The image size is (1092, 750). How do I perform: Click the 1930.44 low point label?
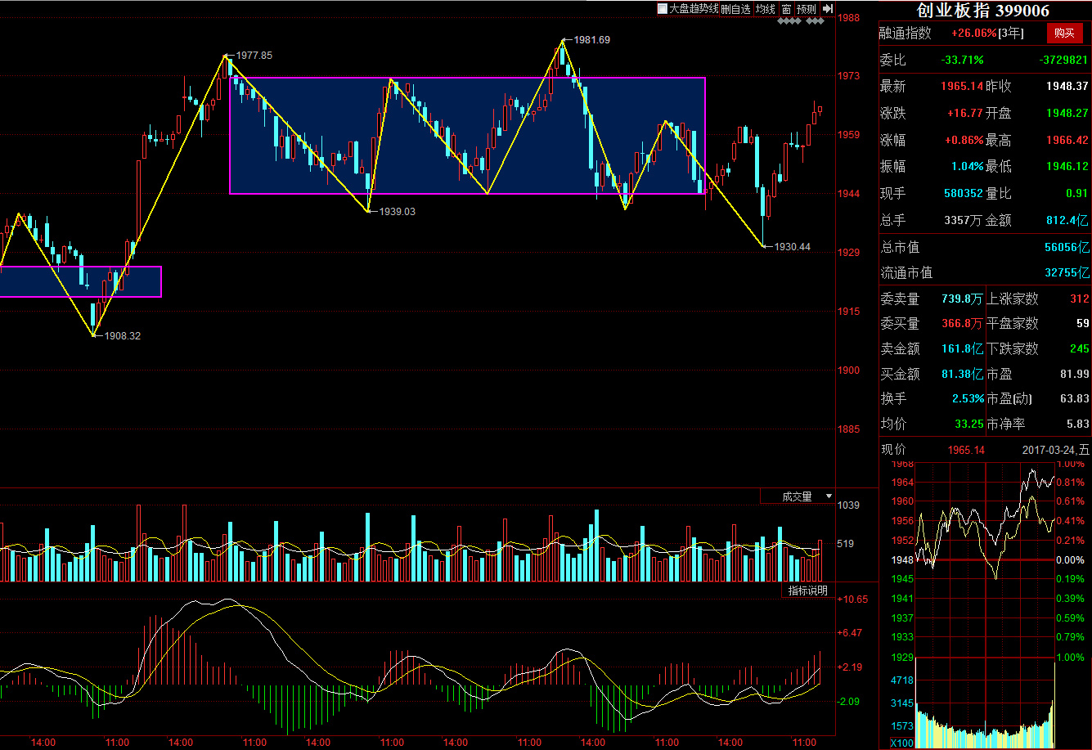click(792, 246)
